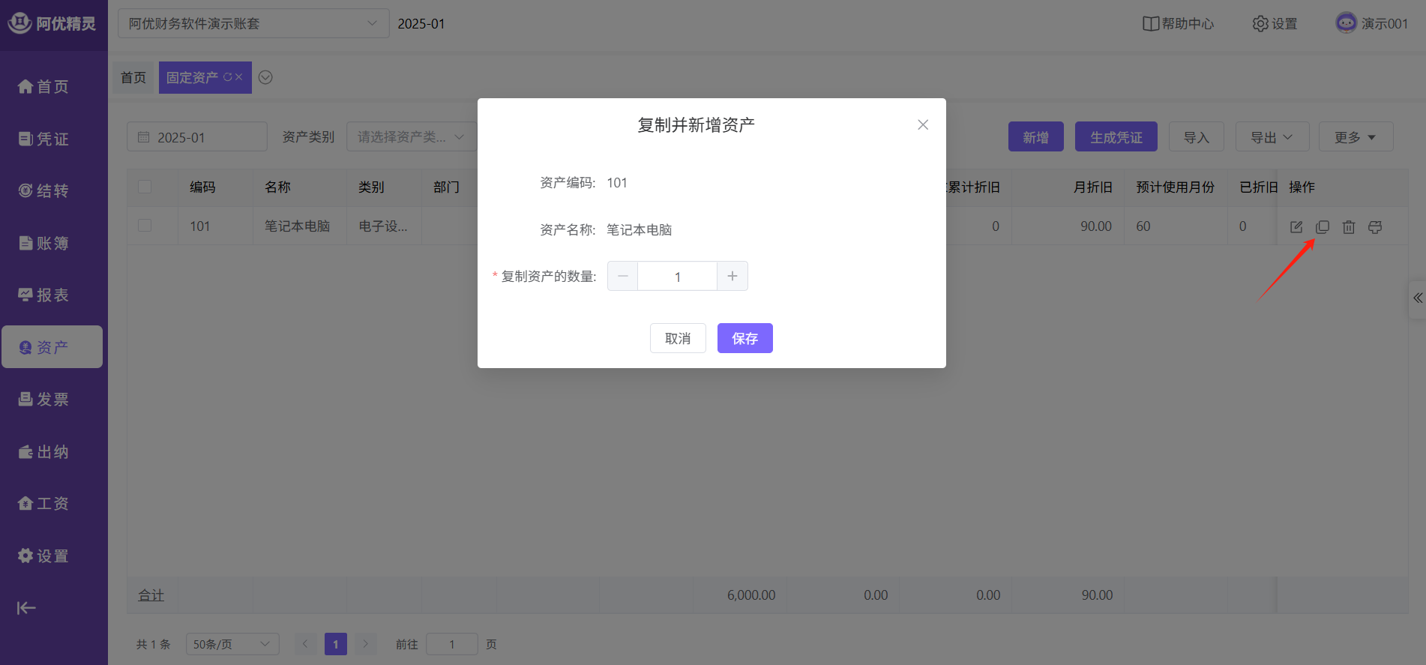Image resolution: width=1426 pixels, height=665 pixels.
Task: Switch to the 首页 tab
Action: [133, 78]
